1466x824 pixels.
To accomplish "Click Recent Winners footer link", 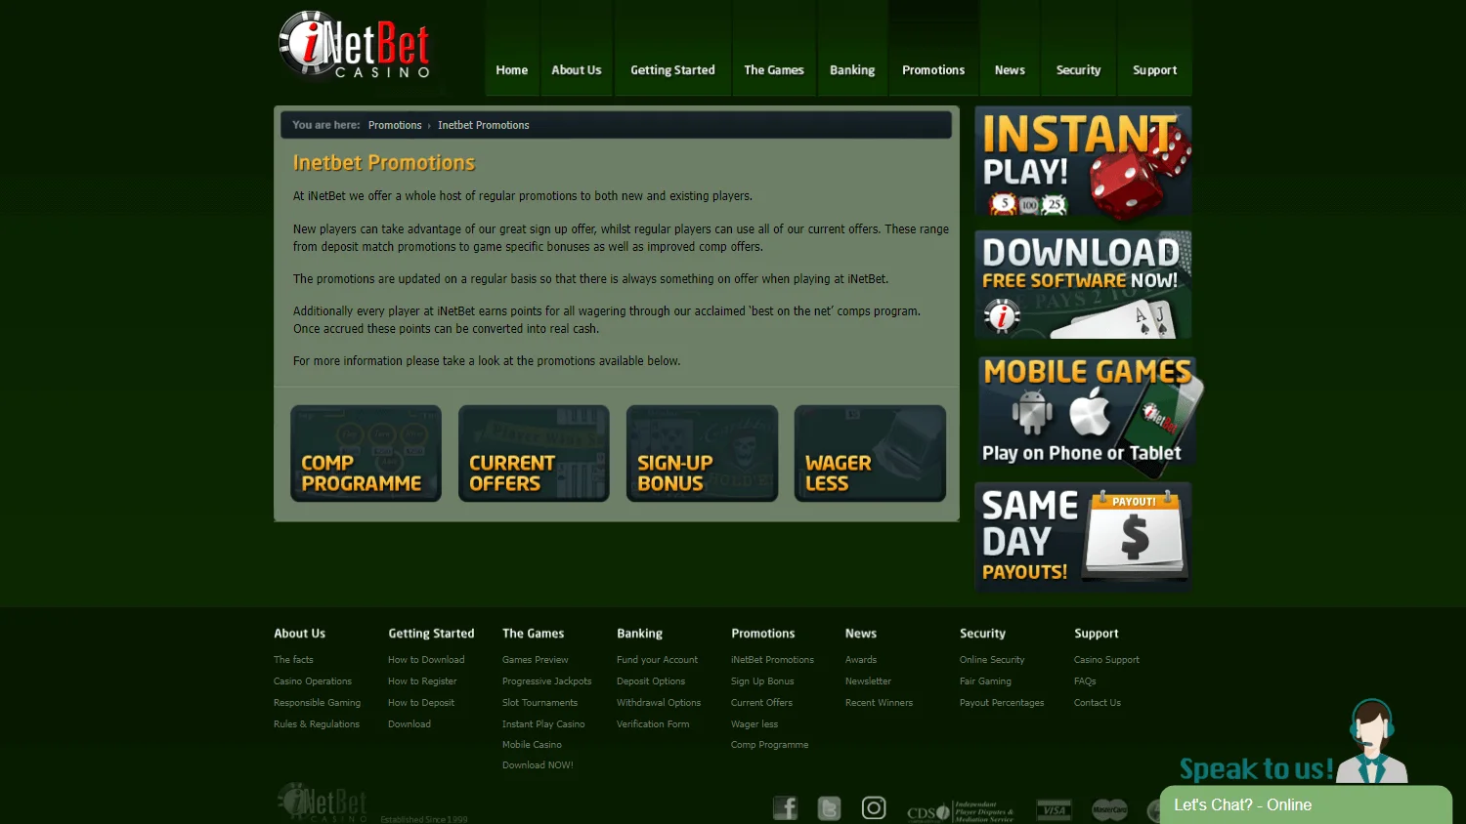I will [x=879, y=703].
